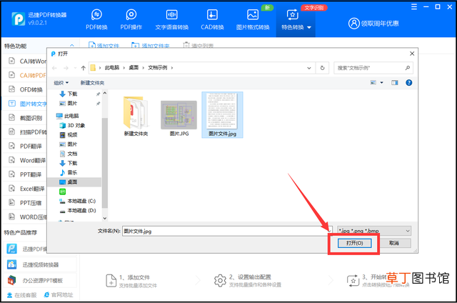Select 视频 in navigation tree
The image size is (457, 303).
pos(69,135)
